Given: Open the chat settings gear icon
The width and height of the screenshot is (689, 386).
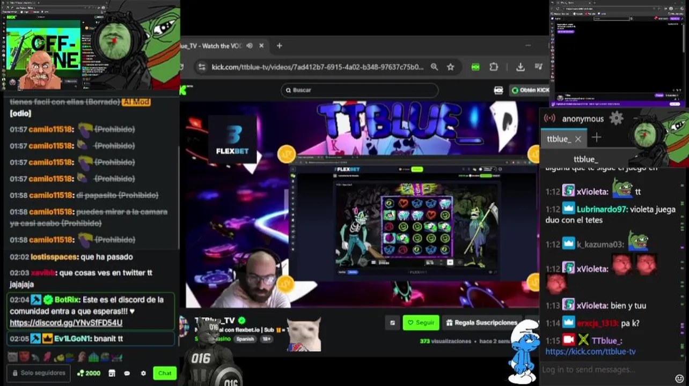Looking at the screenshot, I should (143, 373).
